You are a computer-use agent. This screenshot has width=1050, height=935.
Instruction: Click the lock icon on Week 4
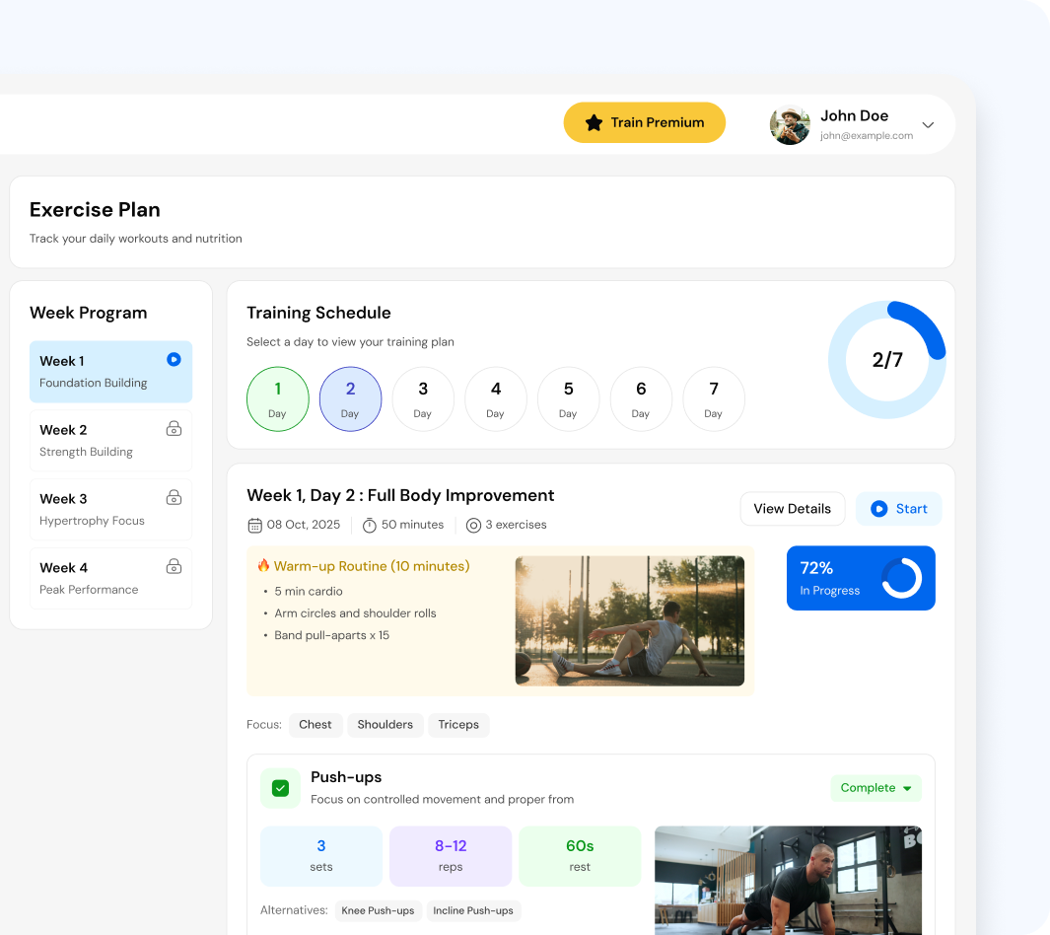click(x=174, y=567)
